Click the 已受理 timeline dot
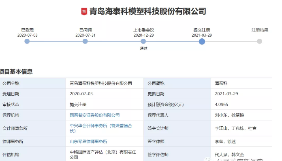The width and height of the screenshot is (282, 161). (27, 42)
